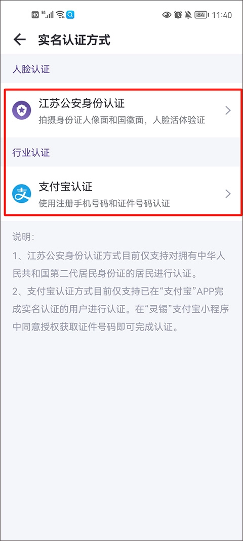Tap the purple shield police icon

tap(21, 111)
